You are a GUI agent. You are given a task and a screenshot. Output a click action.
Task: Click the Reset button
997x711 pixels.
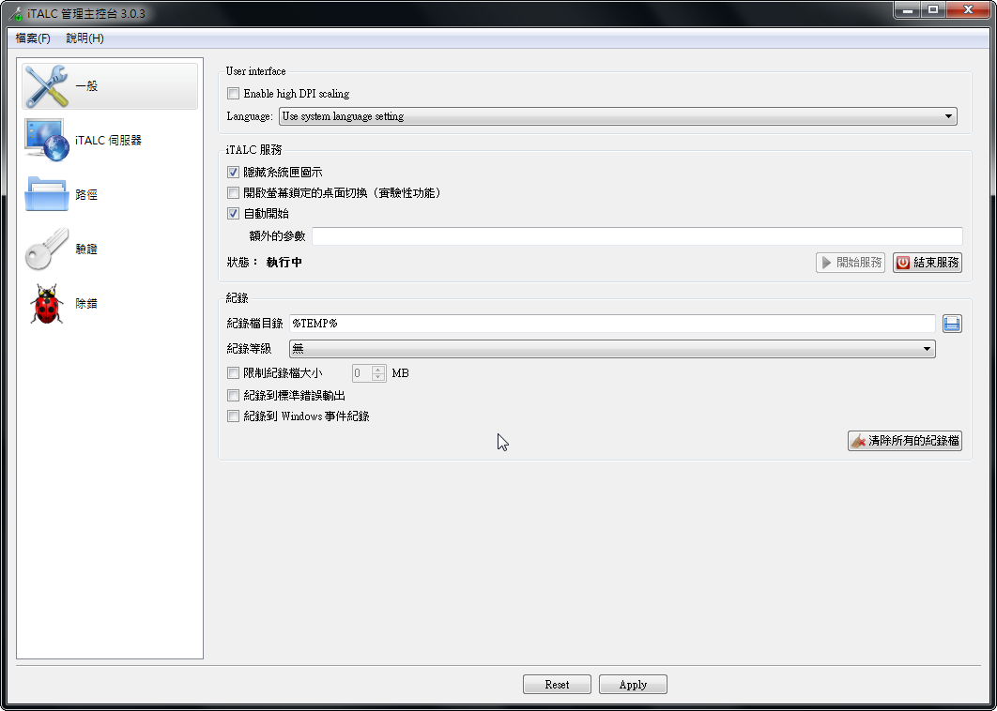point(557,685)
